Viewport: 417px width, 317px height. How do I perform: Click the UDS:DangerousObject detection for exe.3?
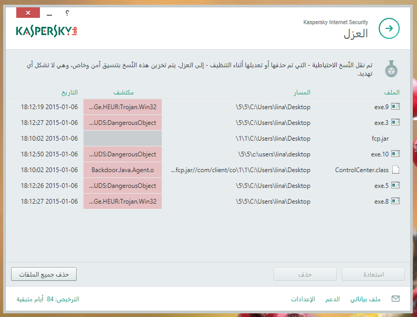coord(122,122)
